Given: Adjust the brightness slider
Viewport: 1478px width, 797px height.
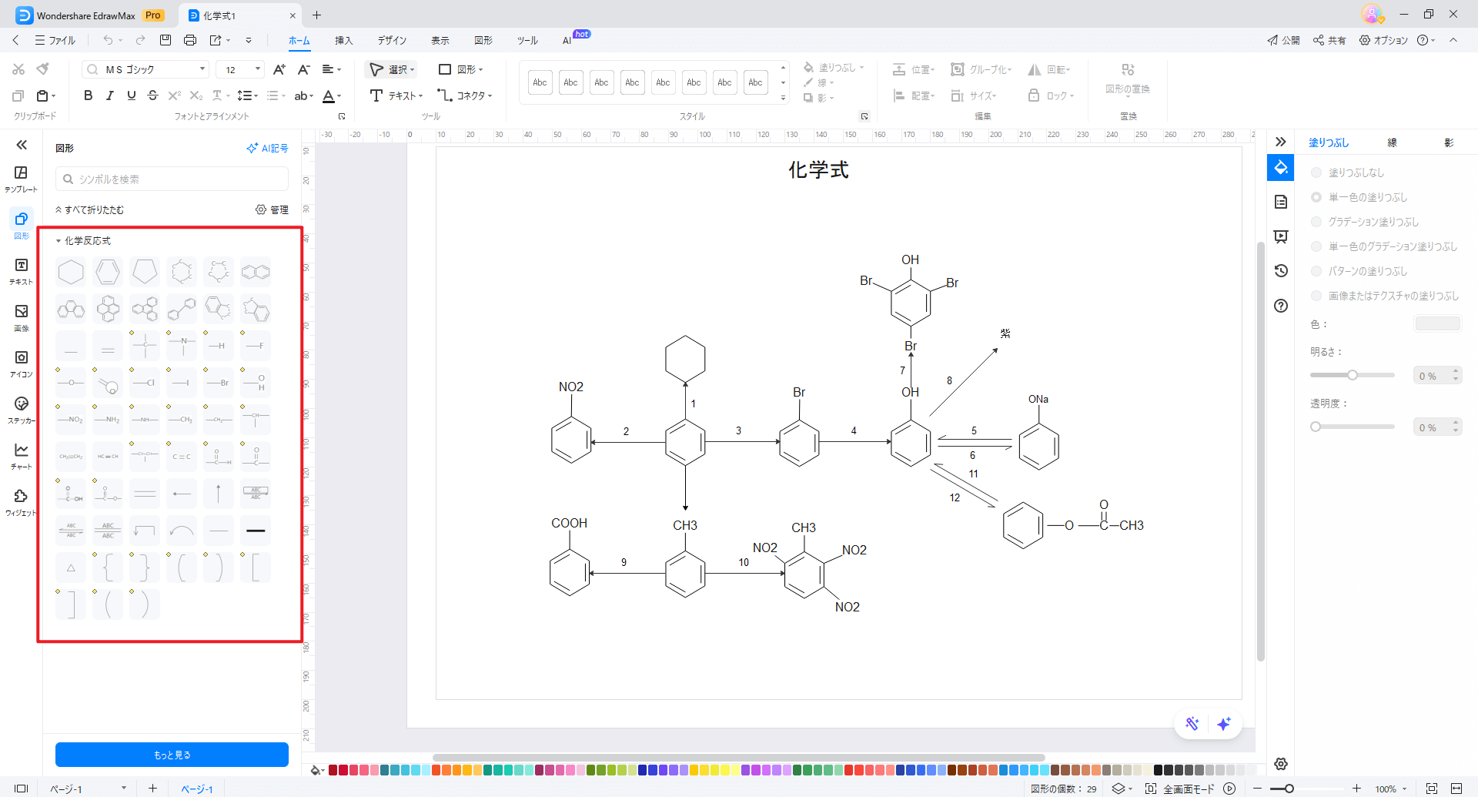Looking at the screenshot, I should pyautogui.click(x=1353, y=375).
